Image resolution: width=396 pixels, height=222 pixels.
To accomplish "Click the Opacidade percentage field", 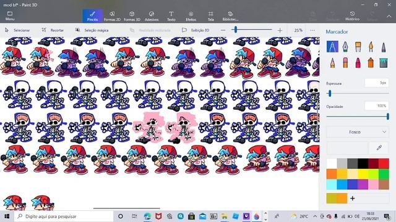I will [x=377, y=106].
